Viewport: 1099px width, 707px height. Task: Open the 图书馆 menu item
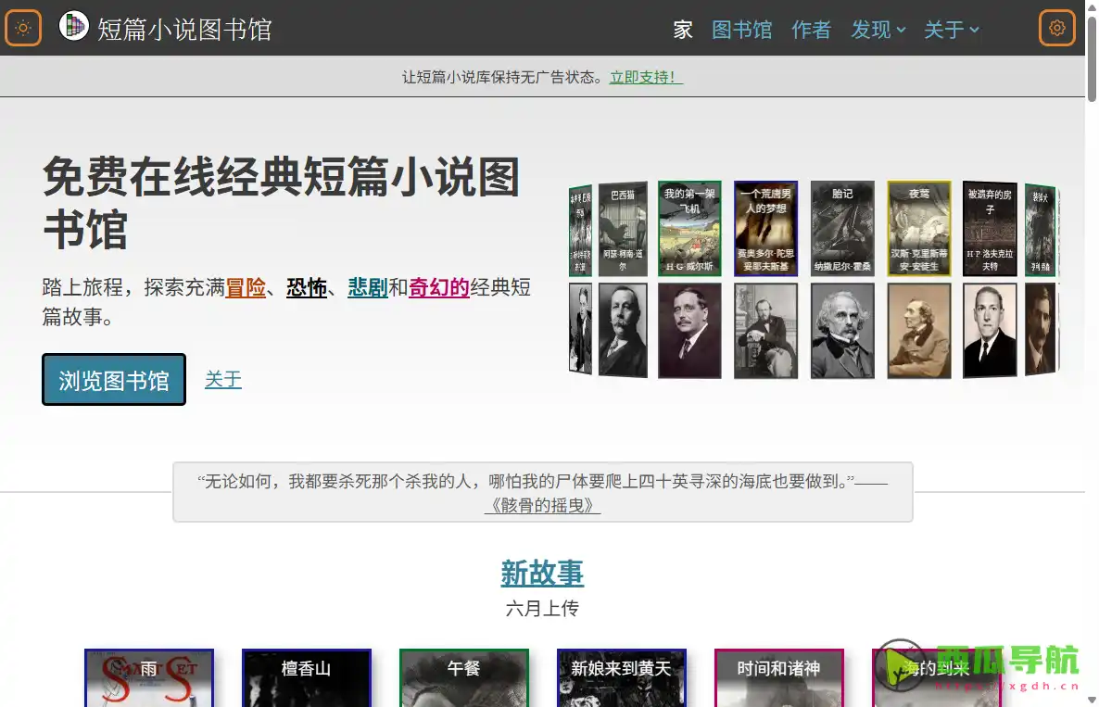pyautogui.click(x=741, y=30)
